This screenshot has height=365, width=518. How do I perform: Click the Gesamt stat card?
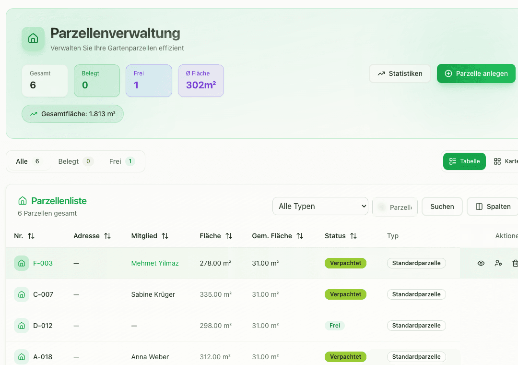point(45,81)
